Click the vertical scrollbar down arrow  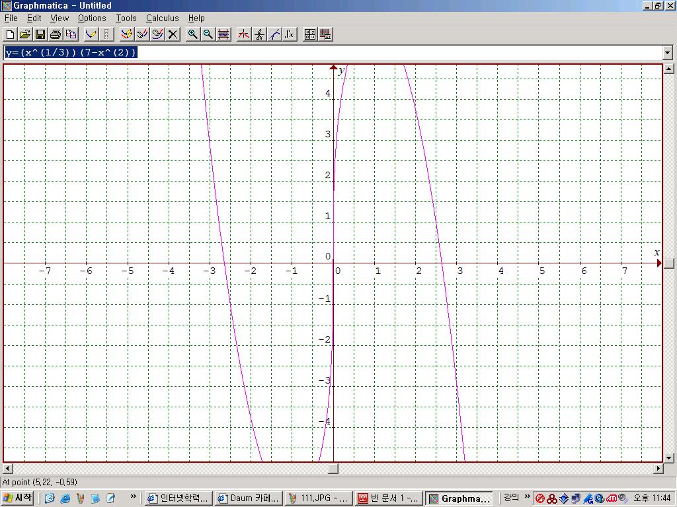click(x=669, y=458)
